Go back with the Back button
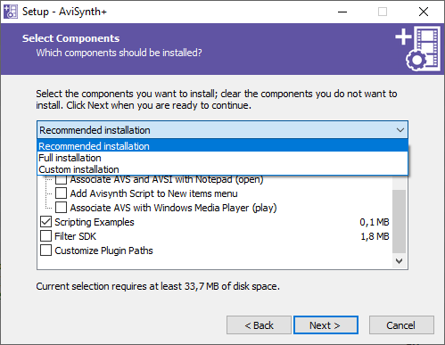The height and width of the screenshot is (345, 445). click(259, 325)
